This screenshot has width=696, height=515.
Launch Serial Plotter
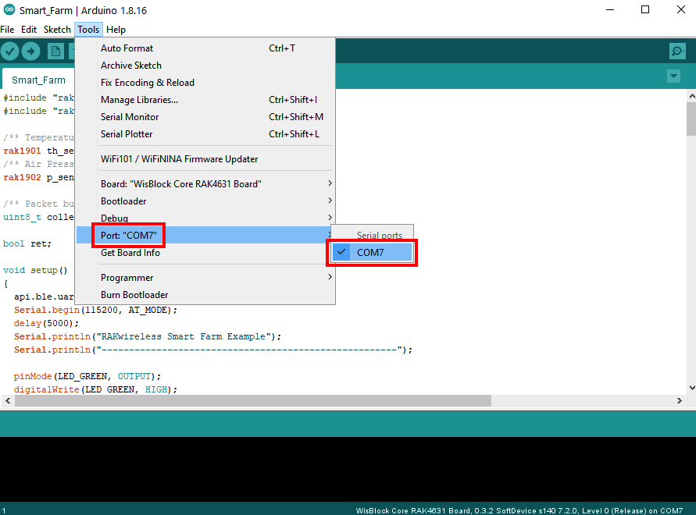click(205, 134)
